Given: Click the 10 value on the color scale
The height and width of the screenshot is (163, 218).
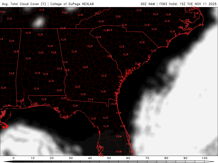Looking at the screenshot, I should point(32,158).
